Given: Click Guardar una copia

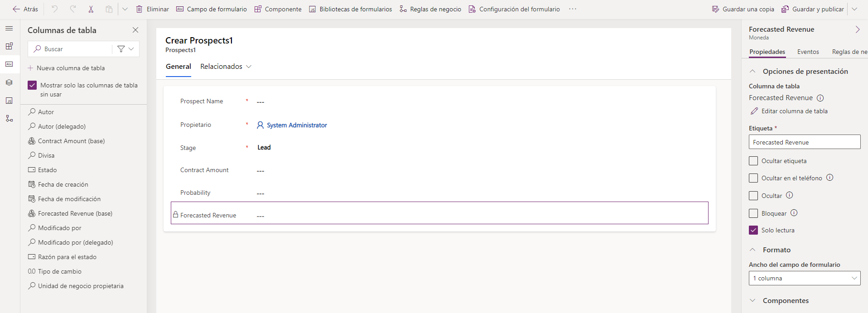Looking at the screenshot, I should tap(743, 9).
